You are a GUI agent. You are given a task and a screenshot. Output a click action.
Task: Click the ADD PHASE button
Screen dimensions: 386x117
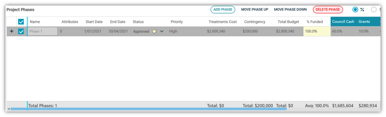[223, 10]
